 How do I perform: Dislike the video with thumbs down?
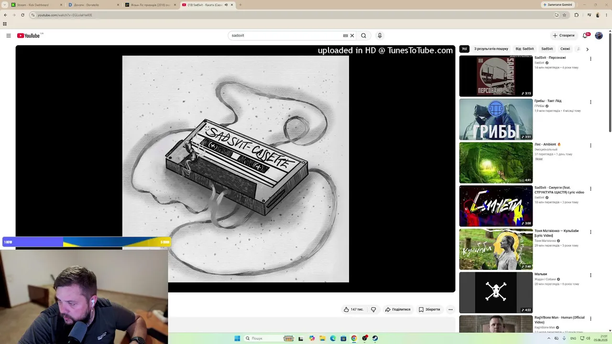coord(373,310)
